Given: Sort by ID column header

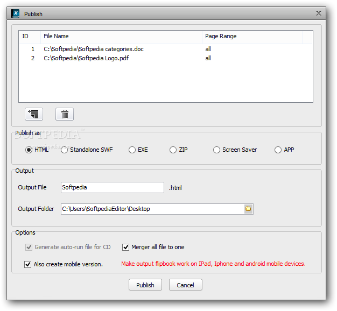Looking at the screenshot, I should point(30,36).
